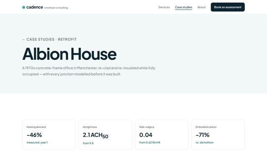This screenshot has height=167, width=267.
Task: Select the 1970s concrete-frame office description
Action: 89,71
